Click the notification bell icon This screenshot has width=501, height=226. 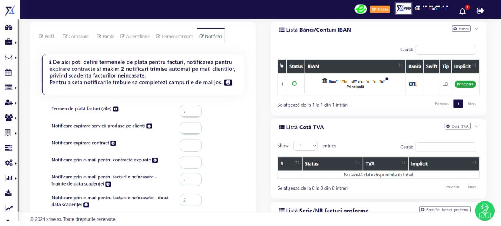point(462,11)
